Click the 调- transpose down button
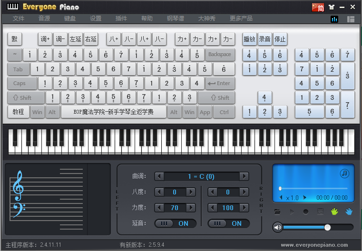 coord(60,39)
